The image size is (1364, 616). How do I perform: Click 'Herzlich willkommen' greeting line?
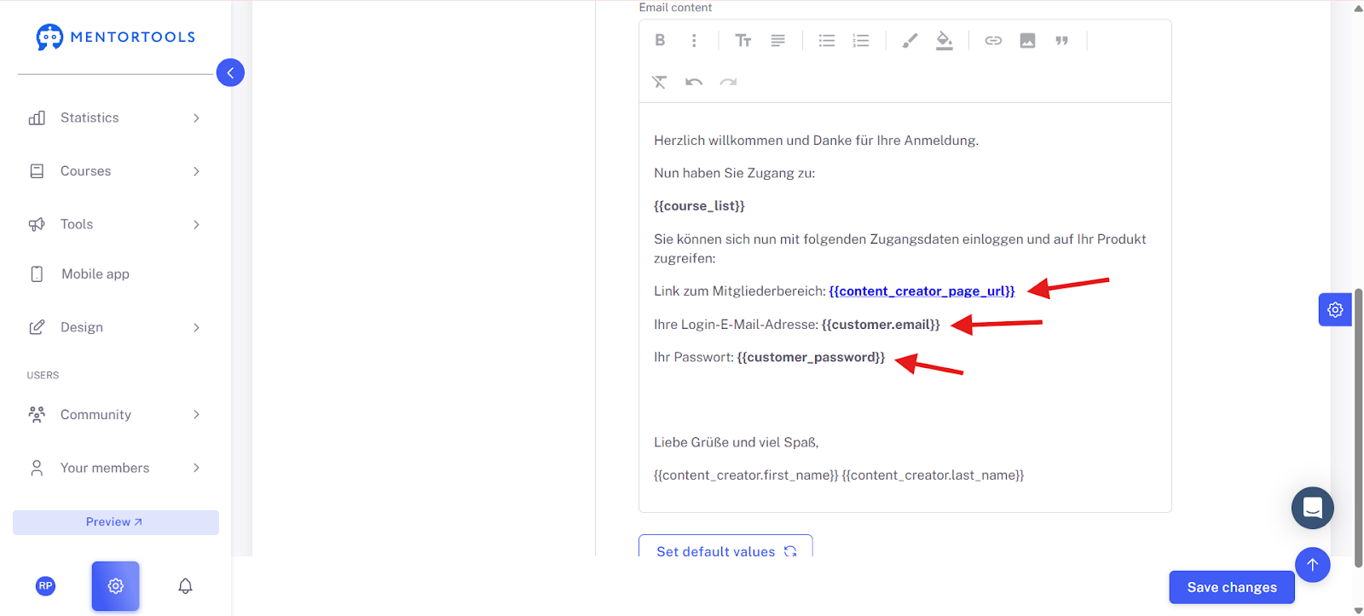(x=816, y=141)
